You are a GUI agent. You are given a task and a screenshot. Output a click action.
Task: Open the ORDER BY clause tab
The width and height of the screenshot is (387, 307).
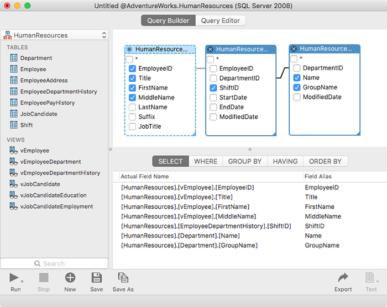(325, 161)
